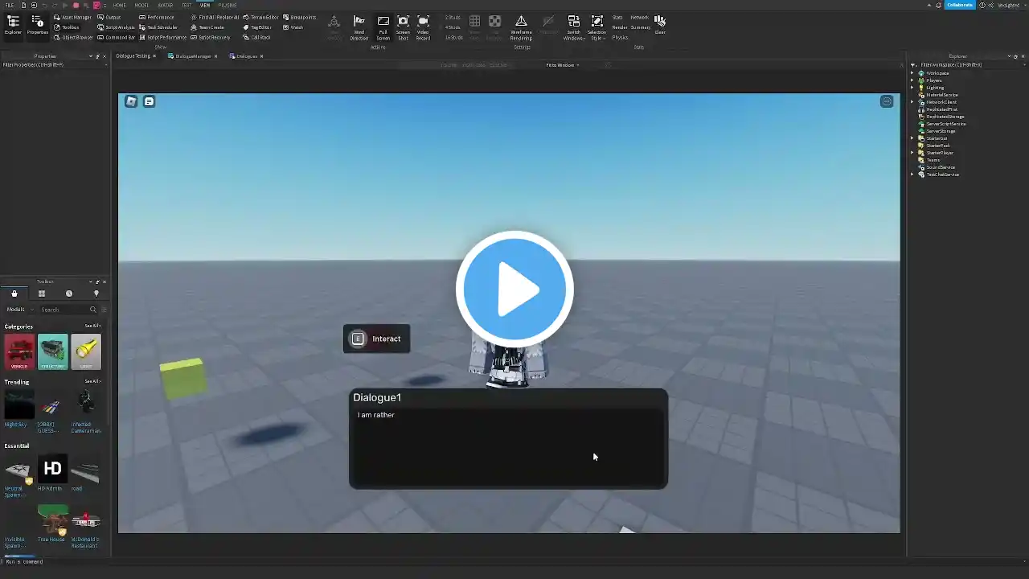Switch to the DialogueManager script tab
Image resolution: width=1029 pixels, height=579 pixels.
(x=193, y=56)
